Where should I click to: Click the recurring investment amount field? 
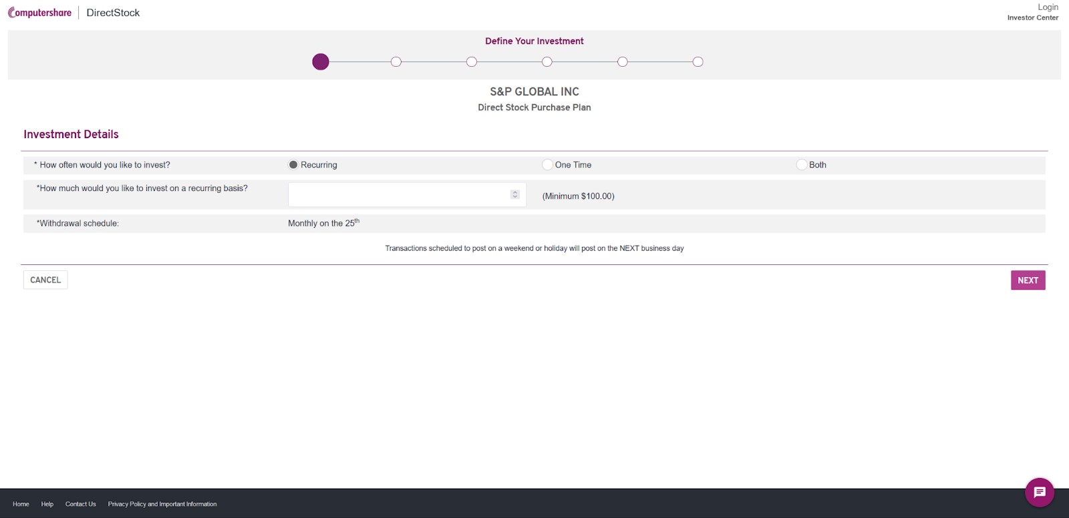[407, 195]
